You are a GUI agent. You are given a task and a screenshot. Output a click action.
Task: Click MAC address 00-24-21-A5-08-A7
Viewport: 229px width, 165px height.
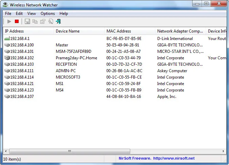tap(123, 51)
